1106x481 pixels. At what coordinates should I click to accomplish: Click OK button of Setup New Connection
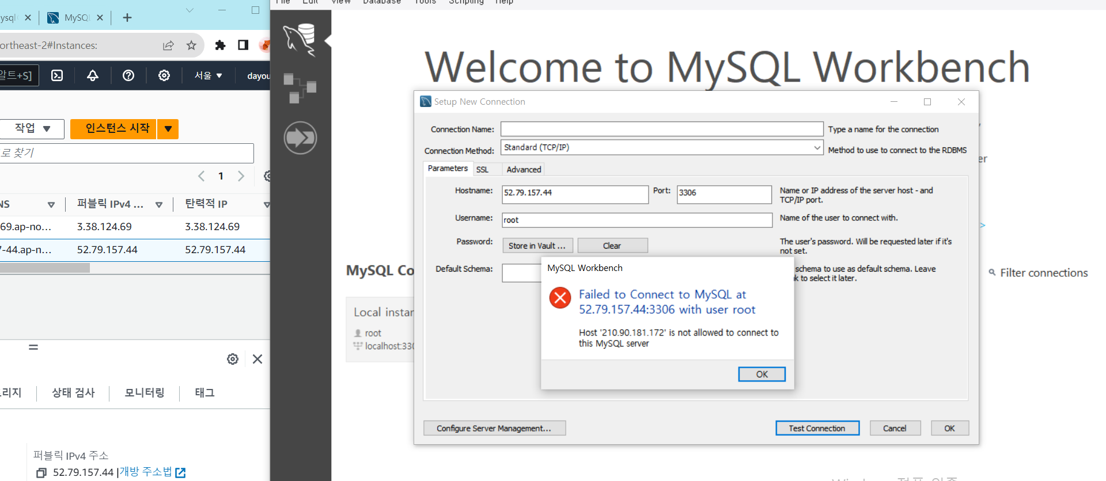[x=949, y=428]
